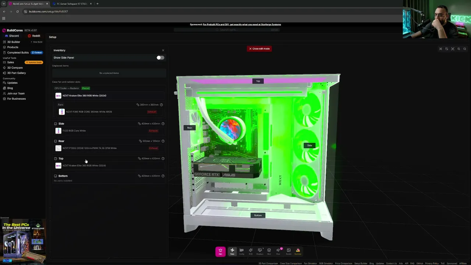Click the F420 RGB Core White fan thumbnail

pyautogui.click(x=58, y=131)
